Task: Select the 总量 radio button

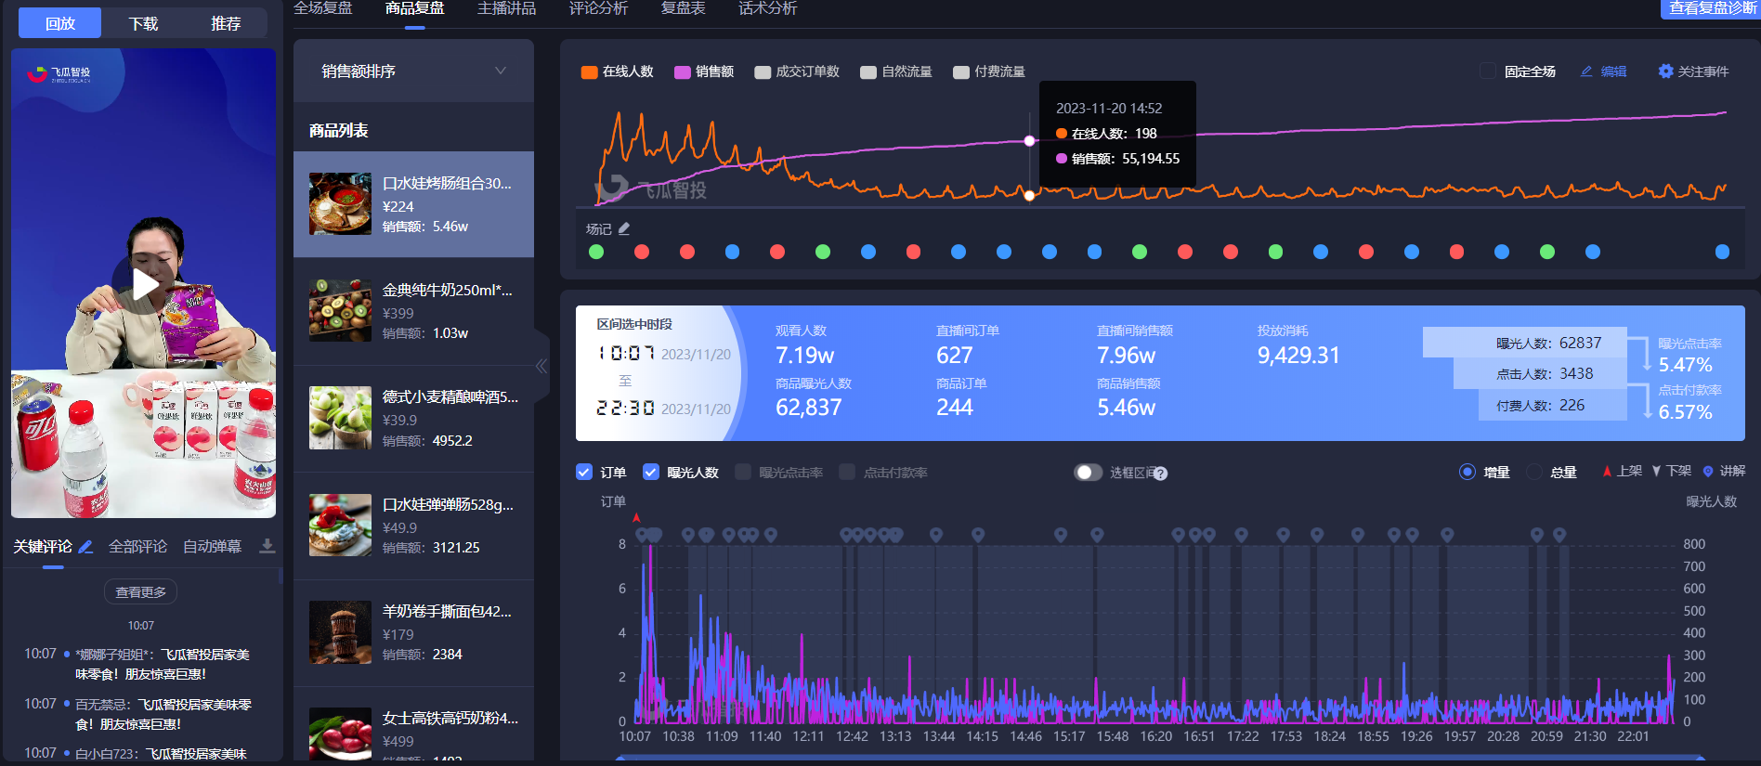Action: click(x=1534, y=472)
